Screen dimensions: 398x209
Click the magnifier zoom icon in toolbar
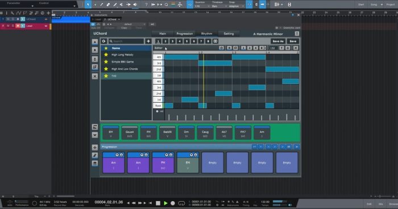pos(166,5)
